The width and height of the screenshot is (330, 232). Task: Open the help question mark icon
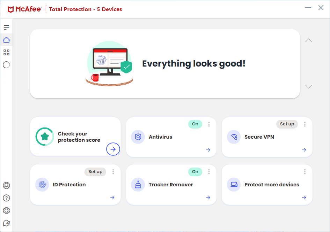click(6, 198)
